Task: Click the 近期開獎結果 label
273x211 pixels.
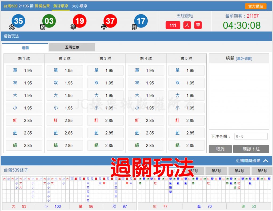Action: [248, 161]
